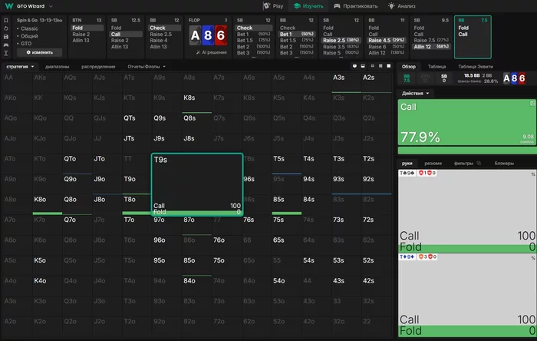Select the 54o cell in hand matrix
537x341 pixels.
coord(287,286)
